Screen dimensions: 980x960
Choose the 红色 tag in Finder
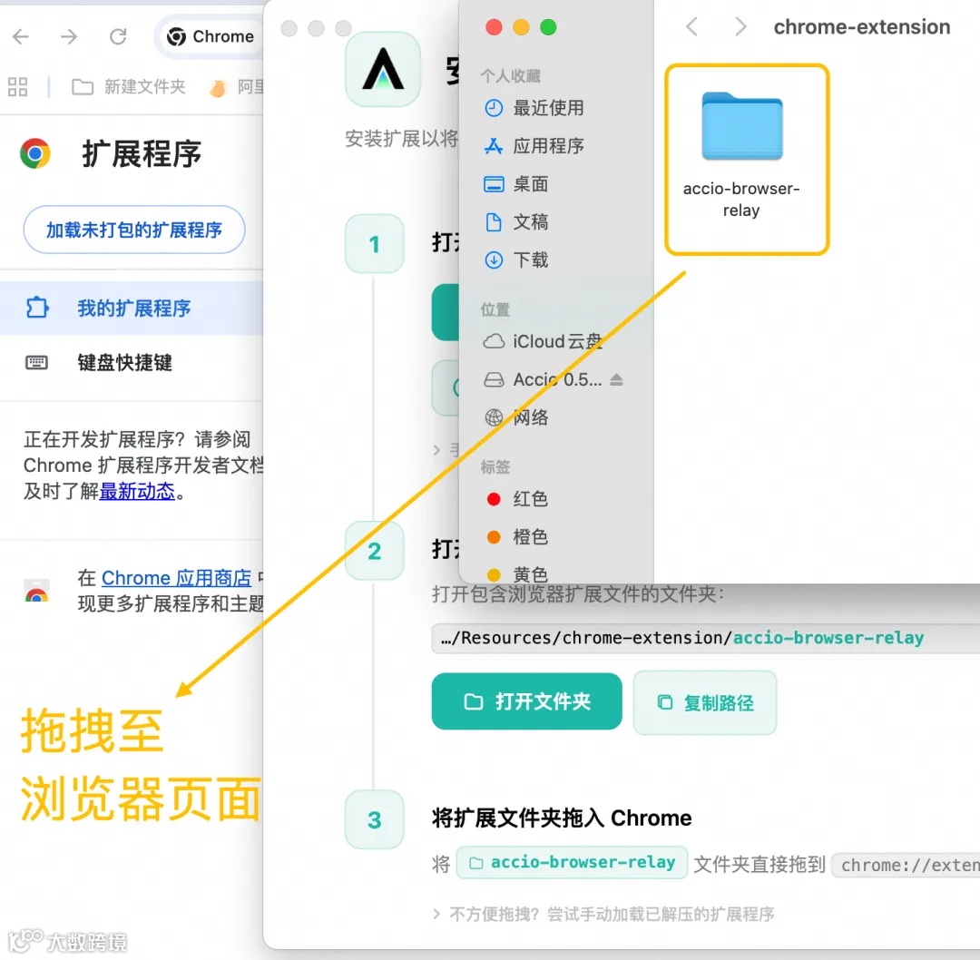[x=517, y=499]
